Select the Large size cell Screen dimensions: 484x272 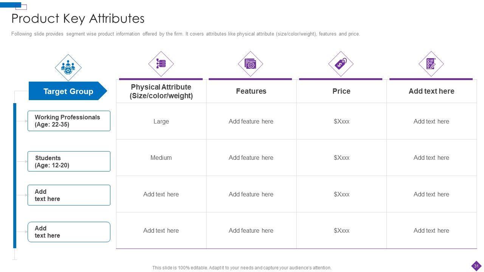click(x=161, y=121)
